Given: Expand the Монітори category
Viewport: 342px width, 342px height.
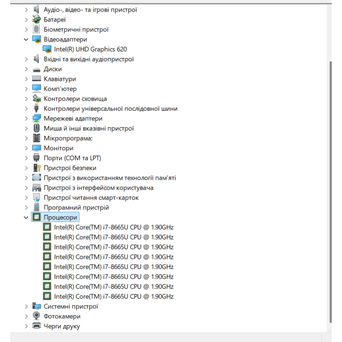Looking at the screenshot, I should 26,148.
